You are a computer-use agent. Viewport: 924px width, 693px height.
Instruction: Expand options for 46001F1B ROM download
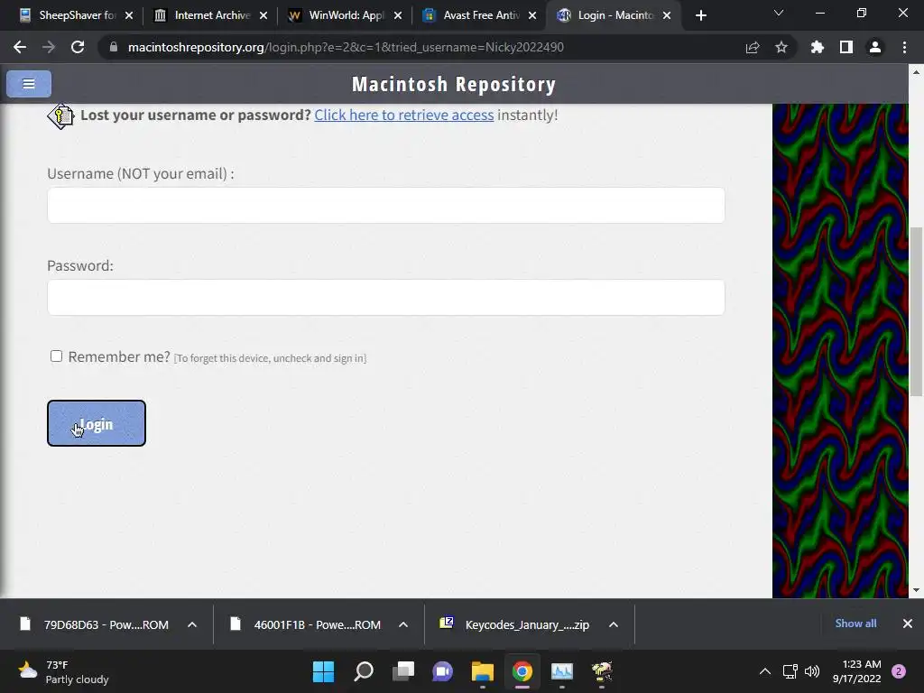(x=403, y=624)
